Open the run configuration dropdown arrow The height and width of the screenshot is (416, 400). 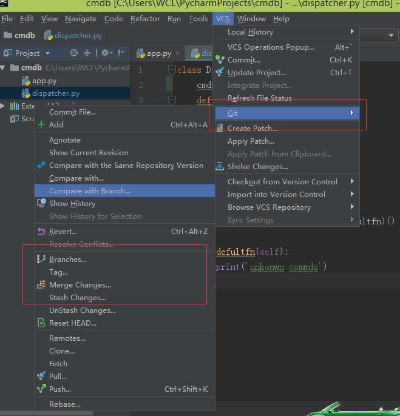(391, 35)
